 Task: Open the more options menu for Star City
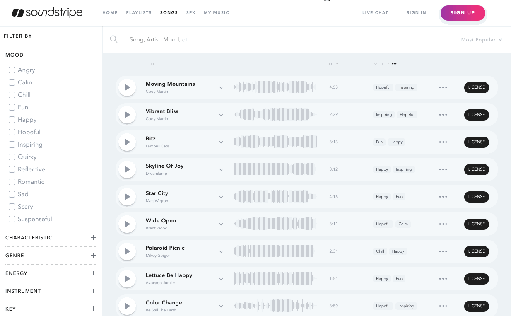point(443,197)
